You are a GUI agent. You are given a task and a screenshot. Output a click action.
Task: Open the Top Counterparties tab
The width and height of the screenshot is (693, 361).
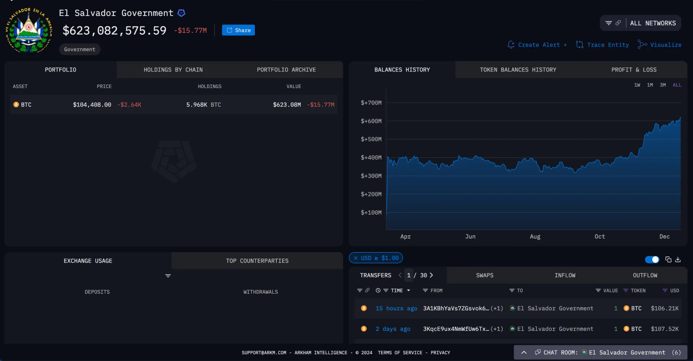pos(257,261)
